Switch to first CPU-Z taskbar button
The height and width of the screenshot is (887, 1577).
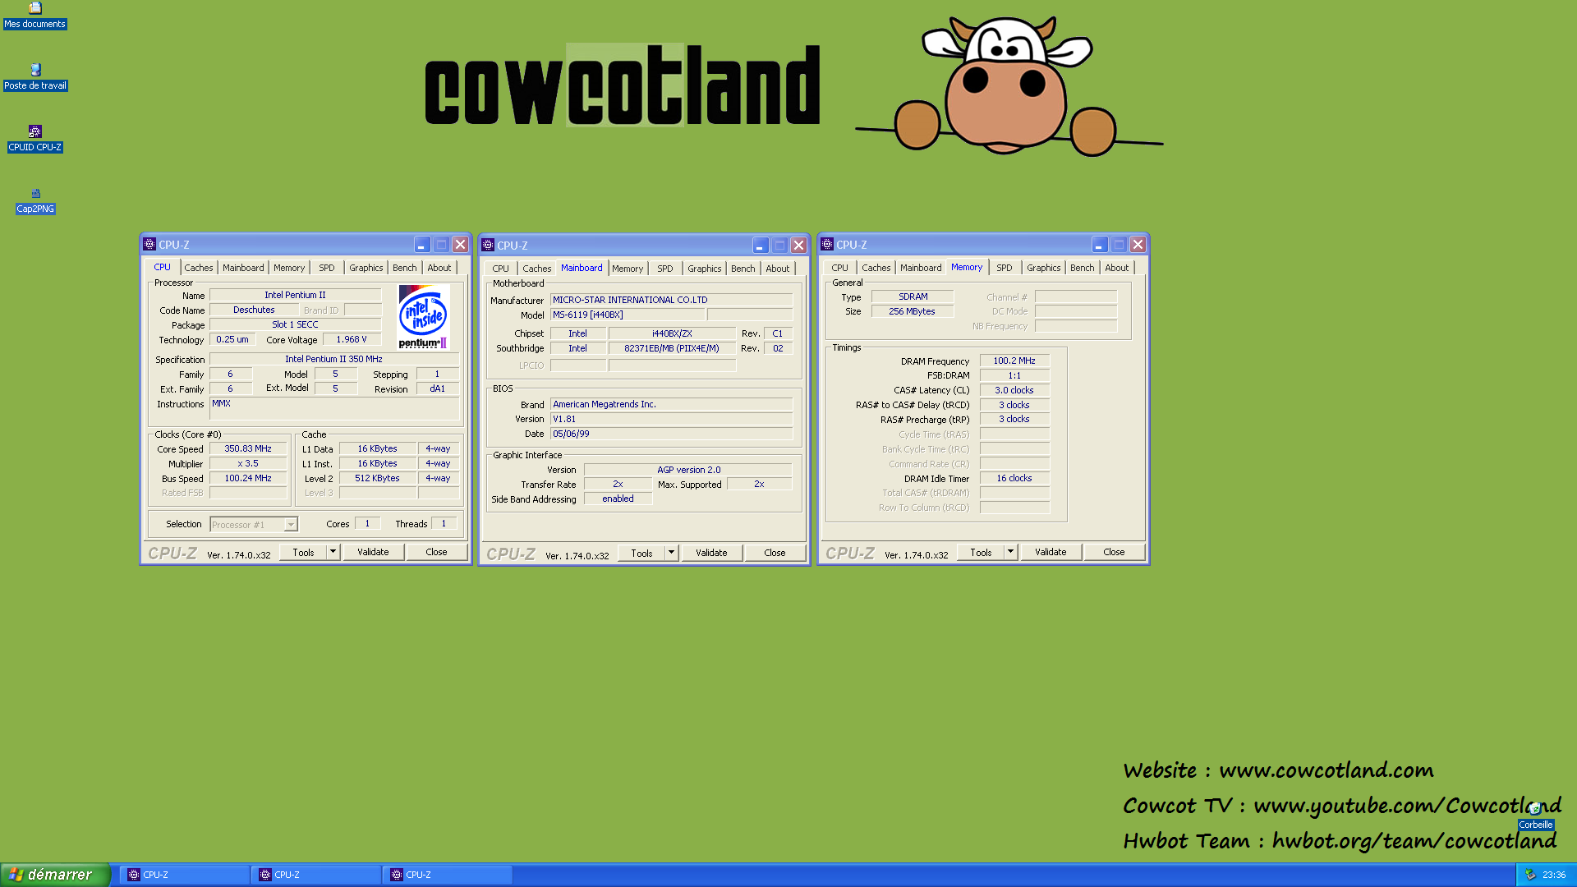pos(185,875)
